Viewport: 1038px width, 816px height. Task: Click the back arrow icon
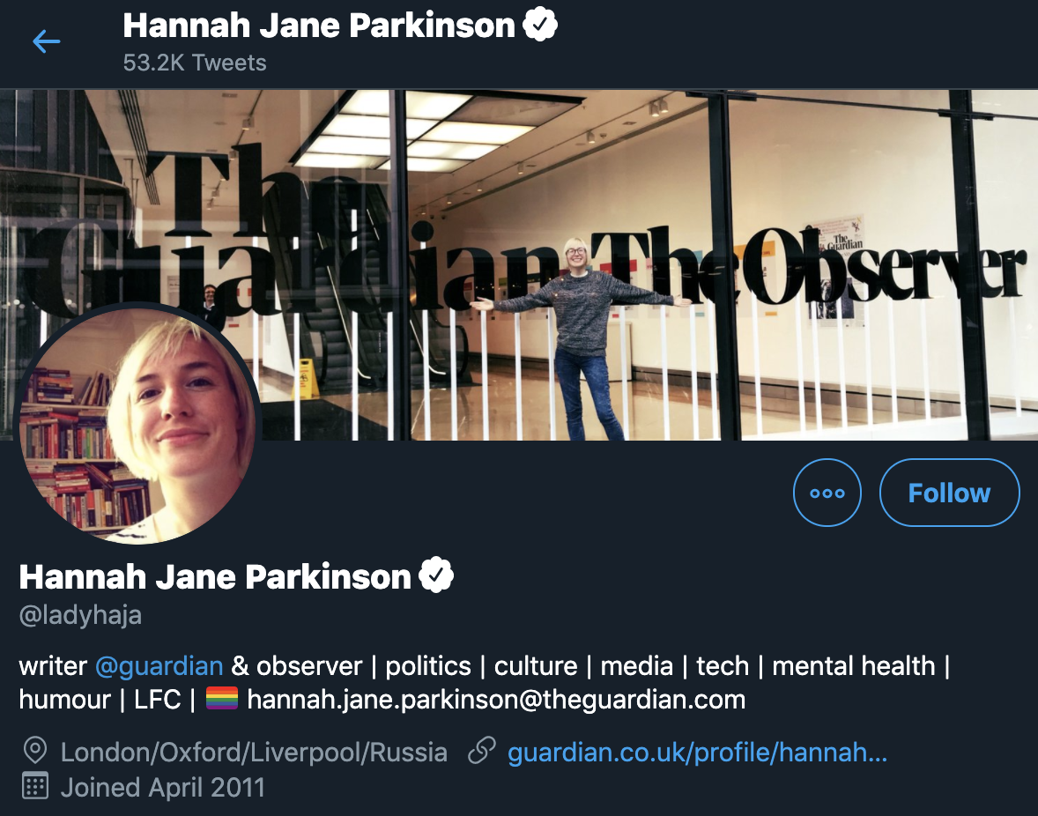point(47,41)
